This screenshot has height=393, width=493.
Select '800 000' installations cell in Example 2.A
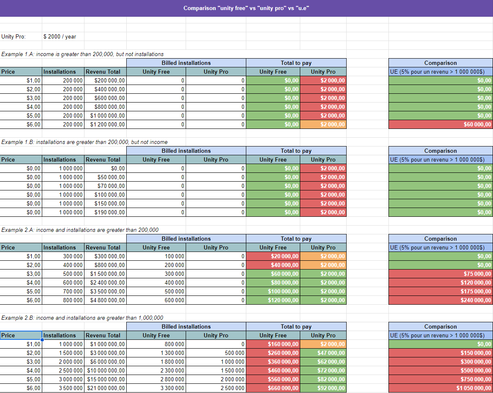pos(63,300)
